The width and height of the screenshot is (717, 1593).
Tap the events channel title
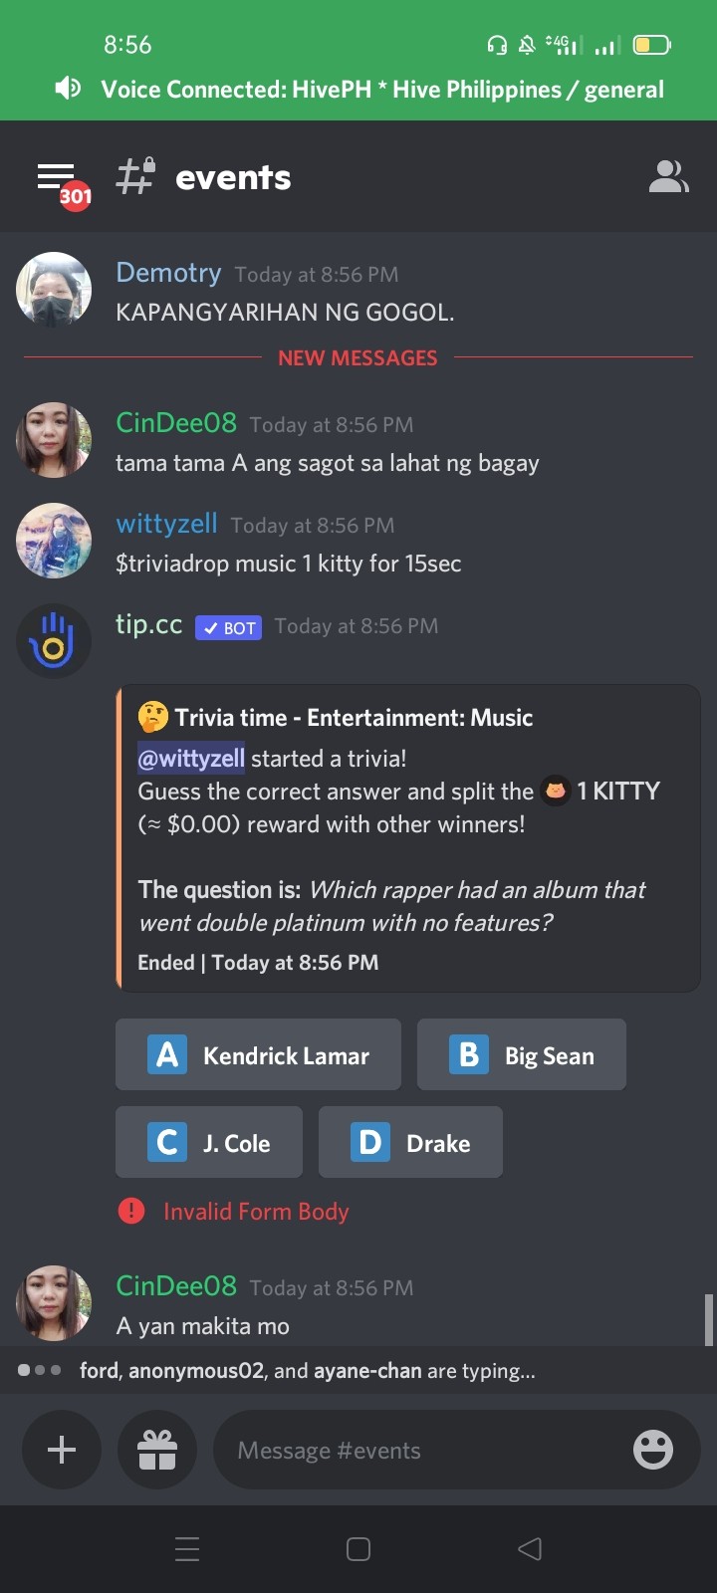coord(233,177)
